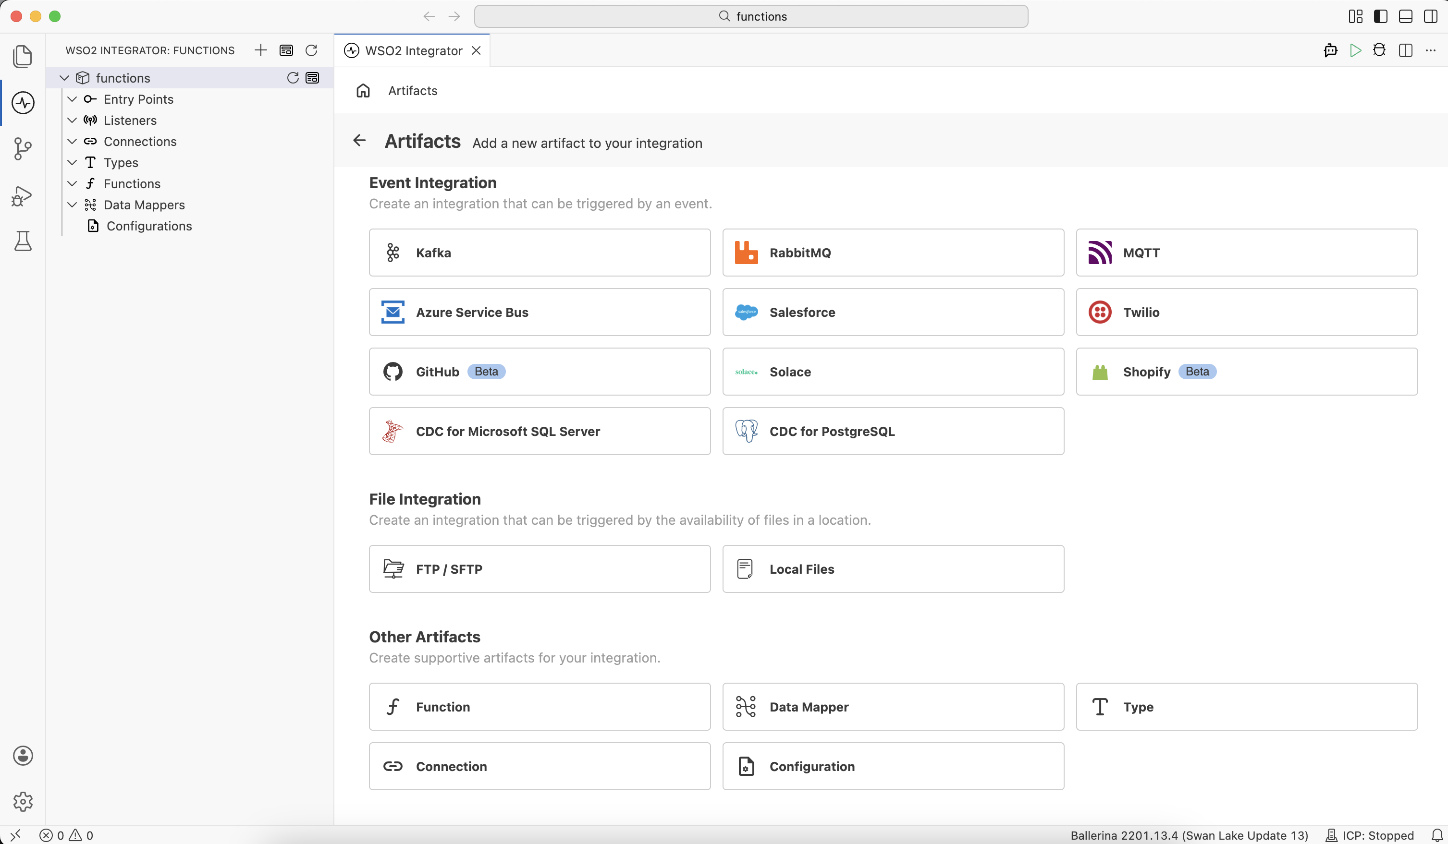Open remote window icon in status bar
Screen dimensions: 1448x844
pyautogui.click(x=15, y=835)
